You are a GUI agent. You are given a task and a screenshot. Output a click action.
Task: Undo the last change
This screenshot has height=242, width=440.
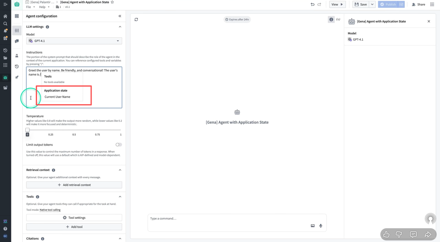click(312, 4)
